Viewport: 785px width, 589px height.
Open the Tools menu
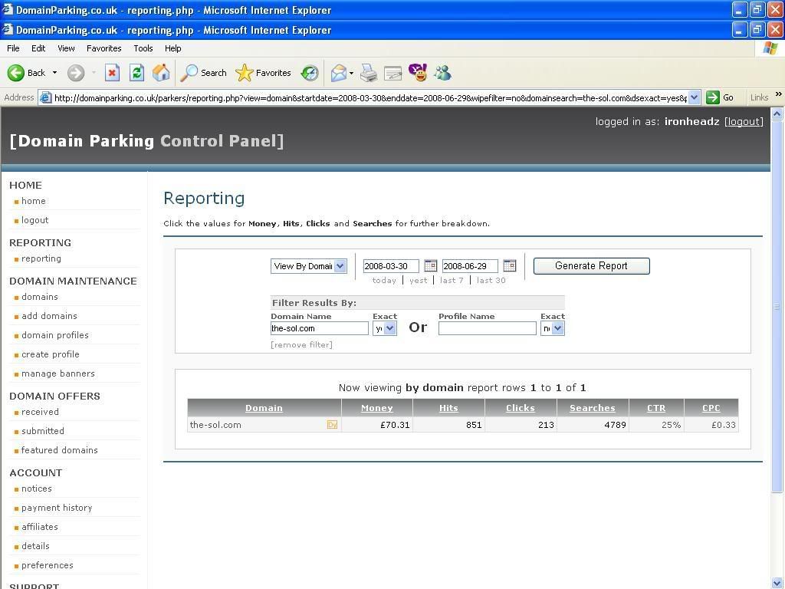coord(143,48)
